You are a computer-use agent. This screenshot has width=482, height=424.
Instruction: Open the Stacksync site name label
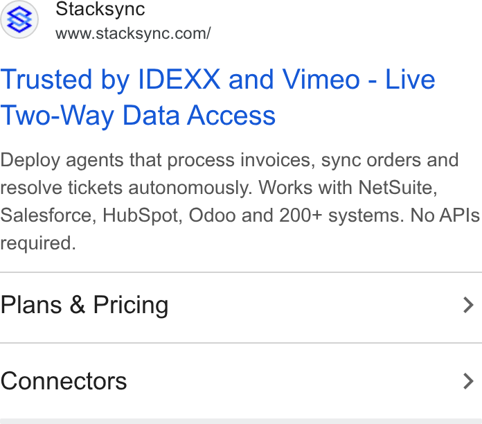(100, 10)
